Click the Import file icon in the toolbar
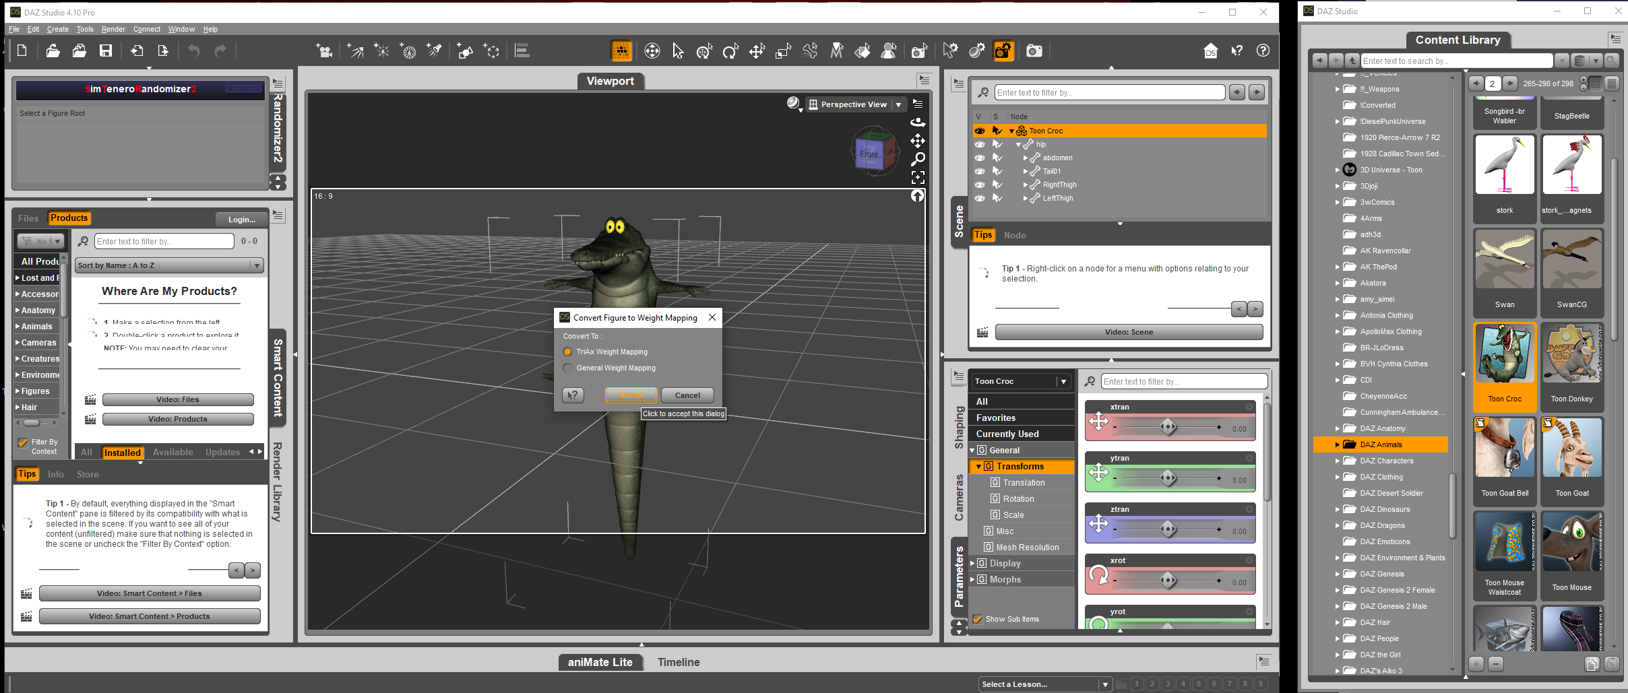The height and width of the screenshot is (693, 1628). [x=137, y=51]
